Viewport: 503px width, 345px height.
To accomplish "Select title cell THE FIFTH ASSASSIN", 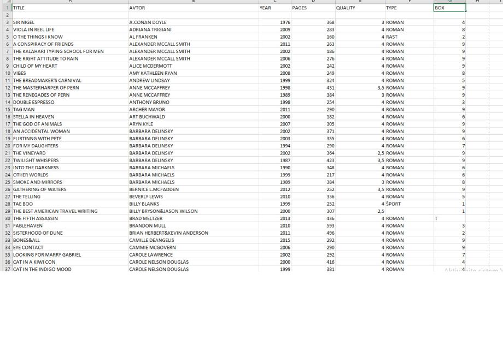I will pos(69,218).
